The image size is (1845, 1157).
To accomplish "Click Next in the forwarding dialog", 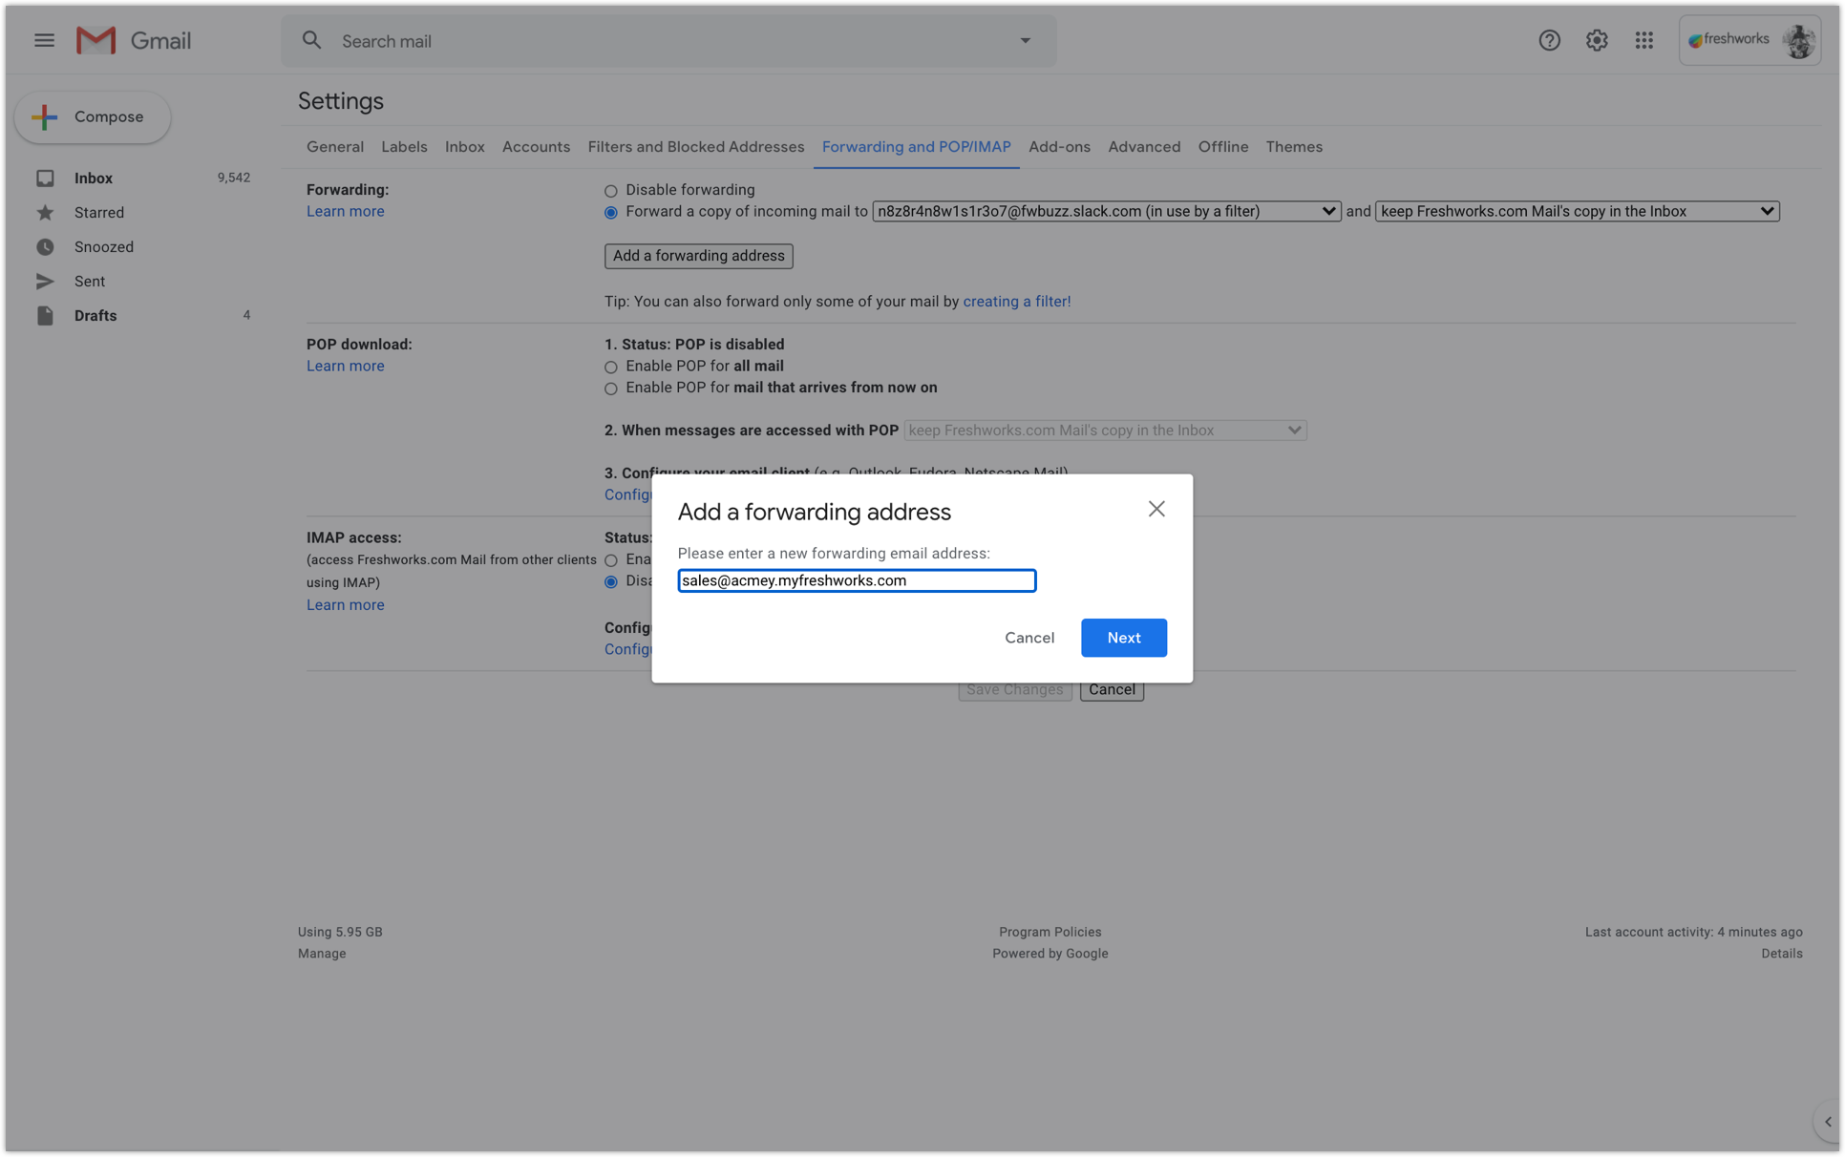I will point(1123,638).
